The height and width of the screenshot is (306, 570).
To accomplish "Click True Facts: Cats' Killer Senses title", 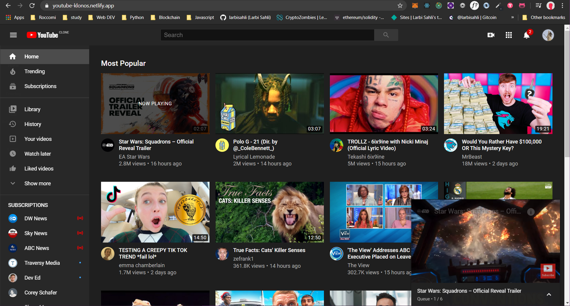I will coord(269,250).
